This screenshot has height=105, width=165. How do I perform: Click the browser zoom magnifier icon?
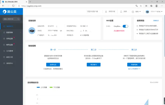(x=136, y=6)
